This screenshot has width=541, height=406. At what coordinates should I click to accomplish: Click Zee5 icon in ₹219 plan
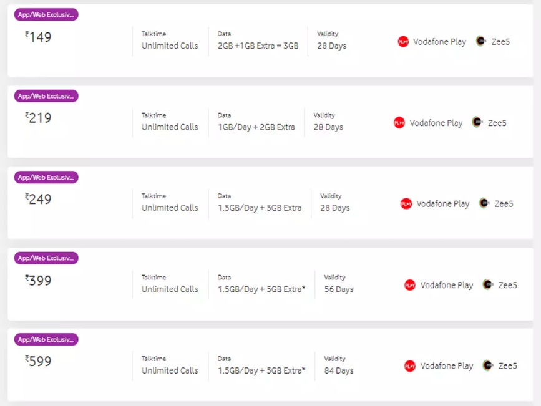tap(477, 122)
